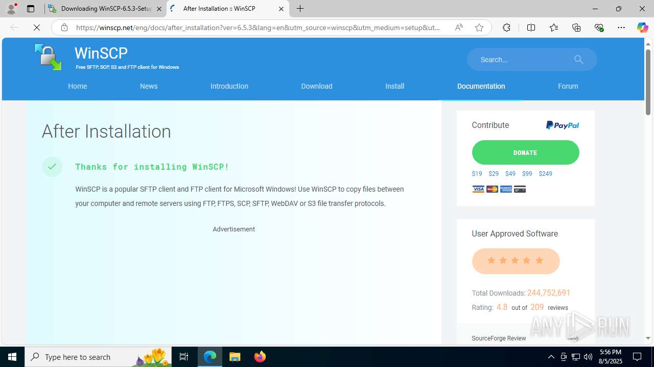Click the SourceForge Review text
The width and height of the screenshot is (654, 367).
[x=499, y=338]
